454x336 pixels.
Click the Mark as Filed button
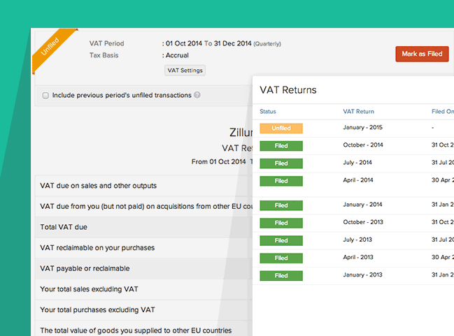pyautogui.click(x=422, y=54)
